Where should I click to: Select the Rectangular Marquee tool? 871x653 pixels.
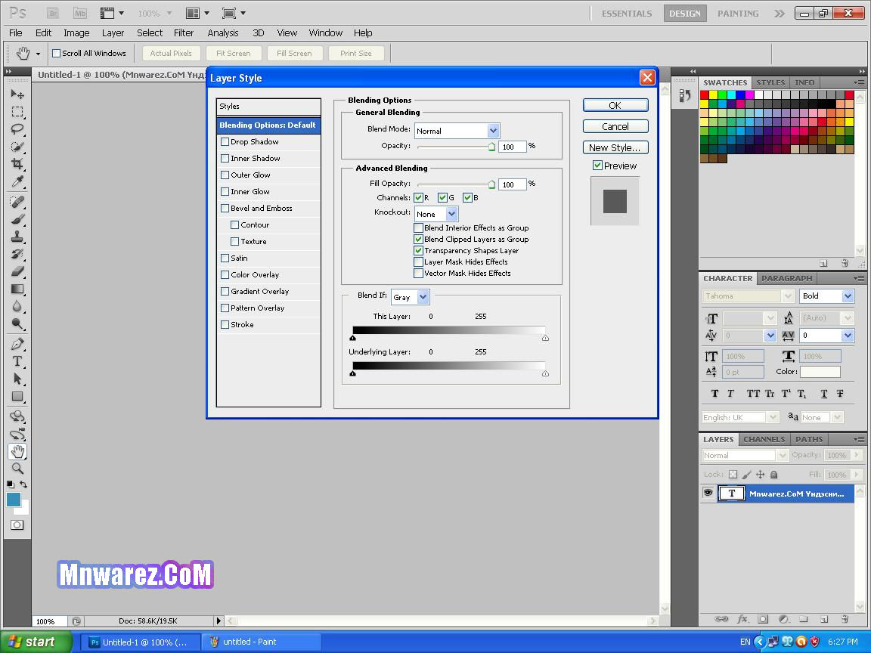[17, 112]
